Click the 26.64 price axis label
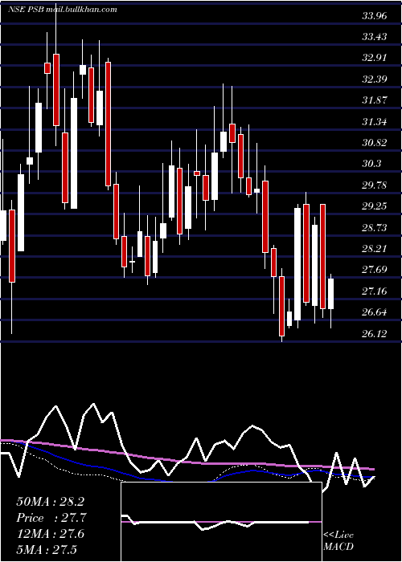The height and width of the screenshot is (562, 402). (375, 312)
